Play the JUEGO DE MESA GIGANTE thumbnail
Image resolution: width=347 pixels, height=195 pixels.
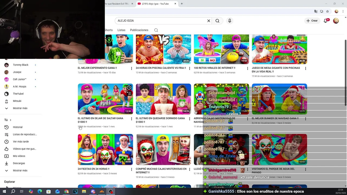[279, 49]
